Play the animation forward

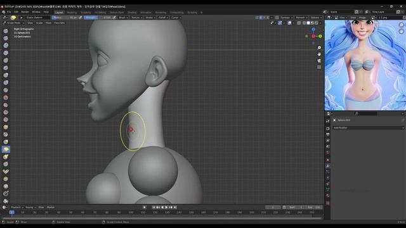pos(166,207)
